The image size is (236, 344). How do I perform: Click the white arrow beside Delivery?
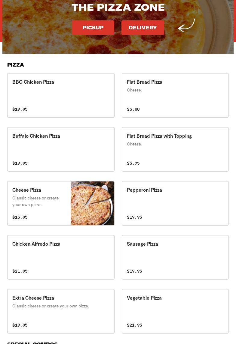(x=186, y=25)
